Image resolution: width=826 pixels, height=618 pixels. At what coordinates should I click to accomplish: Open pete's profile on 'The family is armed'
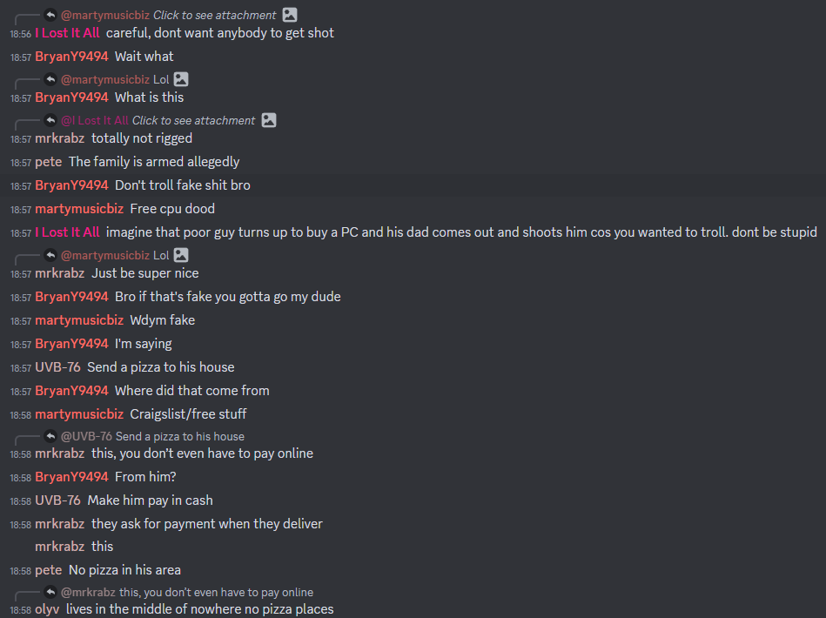(x=49, y=162)
